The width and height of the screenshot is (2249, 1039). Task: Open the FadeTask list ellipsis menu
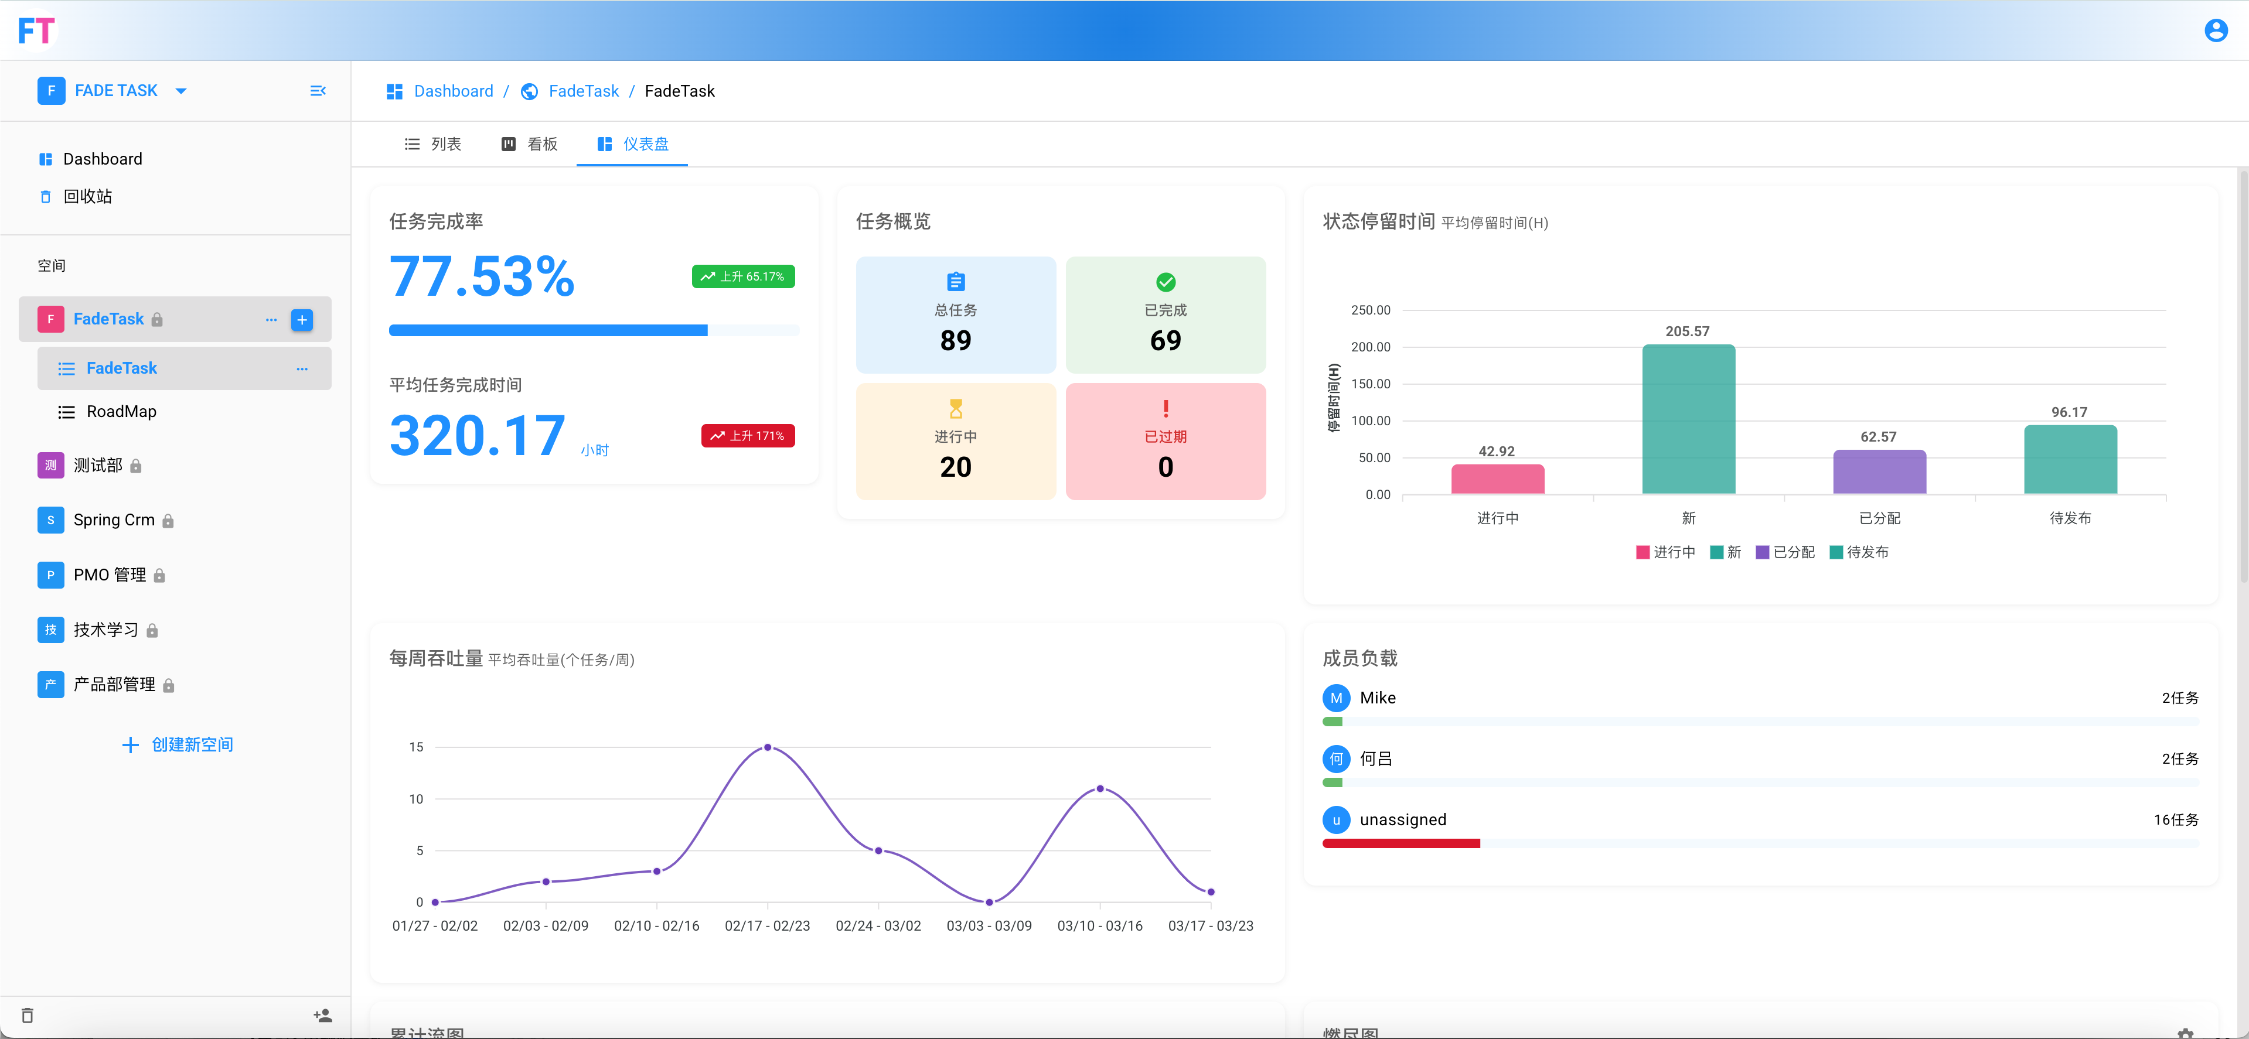pyautogui.click(x=302, y=368)
